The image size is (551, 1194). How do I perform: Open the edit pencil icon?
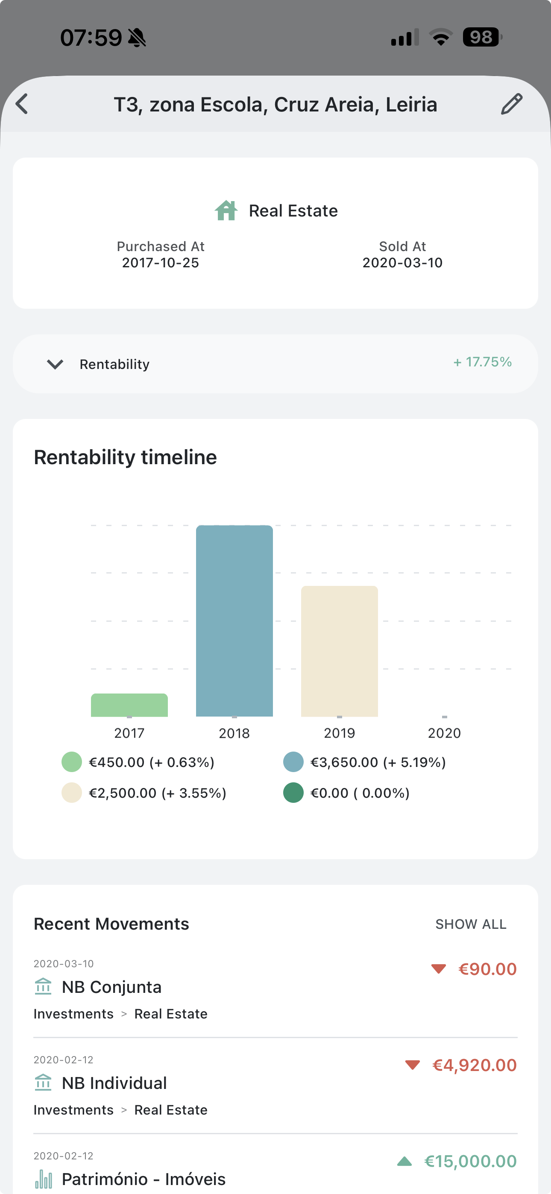click(512, 104)
